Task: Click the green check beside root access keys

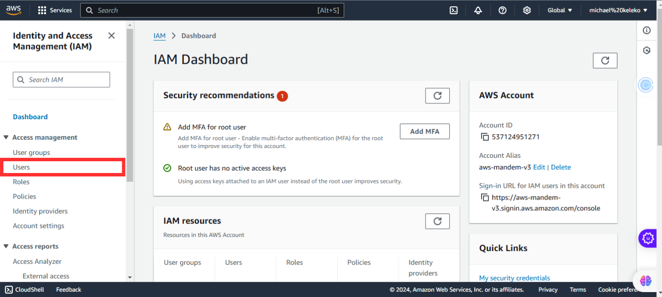Action: coord(167,168)
